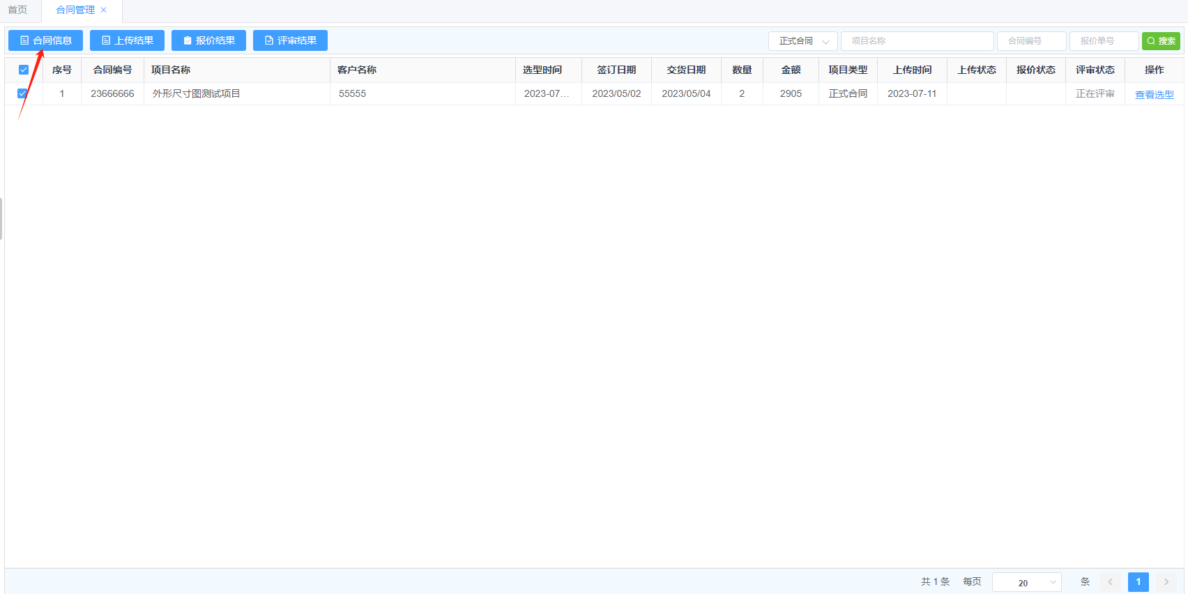Image resolution: width=1188 pixels, height=594 pixels.
Task: Toggle the select-all header checkbox
Action: pos(24,70)
